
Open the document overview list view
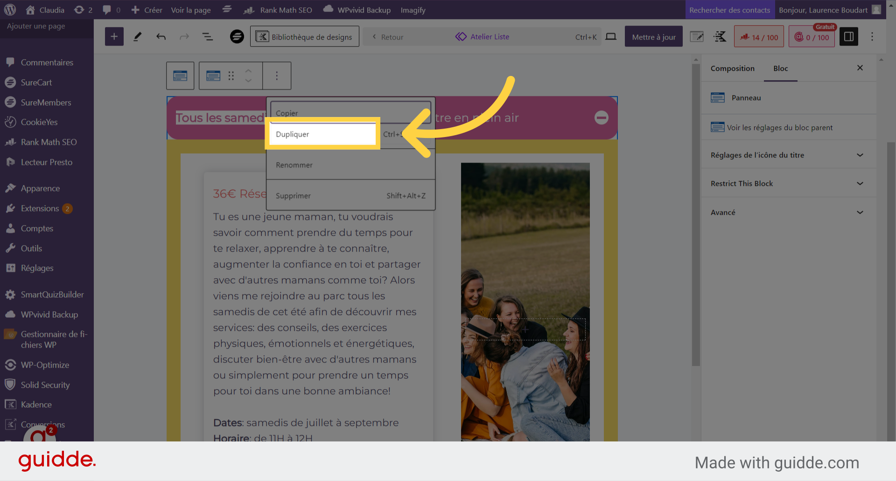point(208,36)
